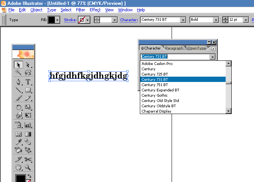Switch to the OpenType tab

197,48
